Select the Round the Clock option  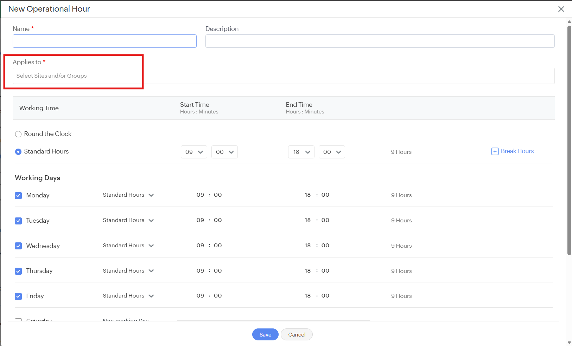[x=18, y=134]
